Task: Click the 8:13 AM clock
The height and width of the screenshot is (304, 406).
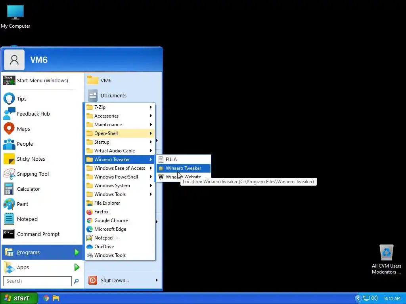Action: 392,298
